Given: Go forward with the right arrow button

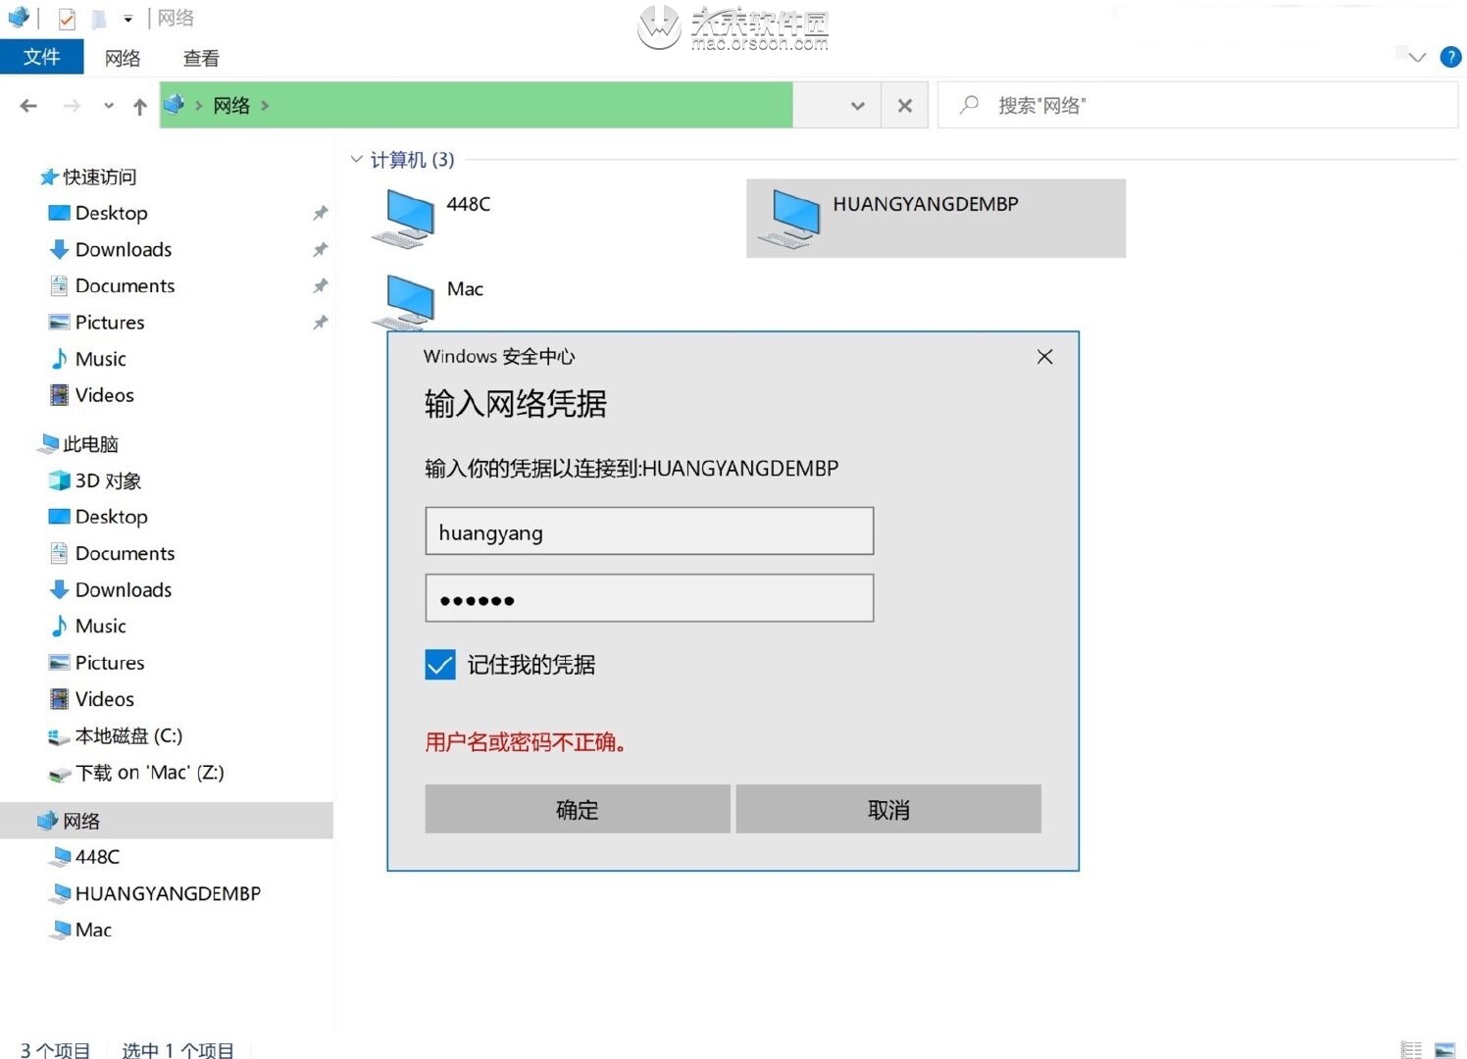Looking at the screenshot, I should click(72, 106).
